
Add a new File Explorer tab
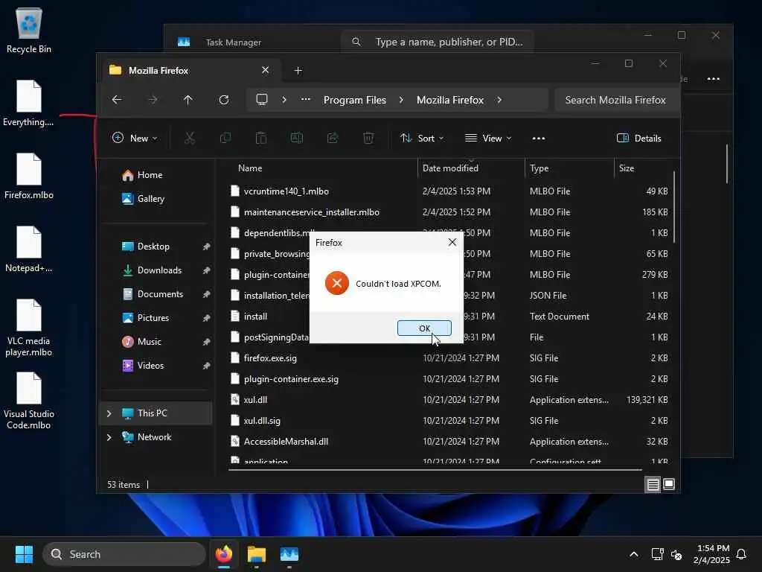pos(298,71)
